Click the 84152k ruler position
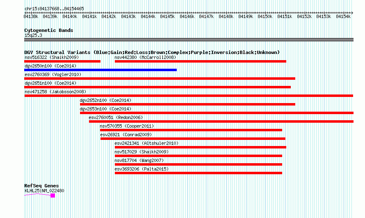 click(304, 16)
